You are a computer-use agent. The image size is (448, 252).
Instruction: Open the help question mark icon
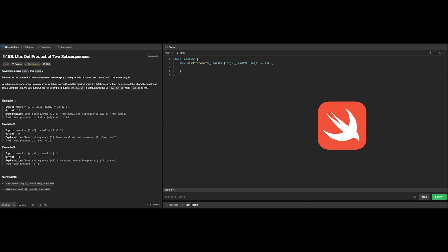pyautogui.click(x=45, y=205)
